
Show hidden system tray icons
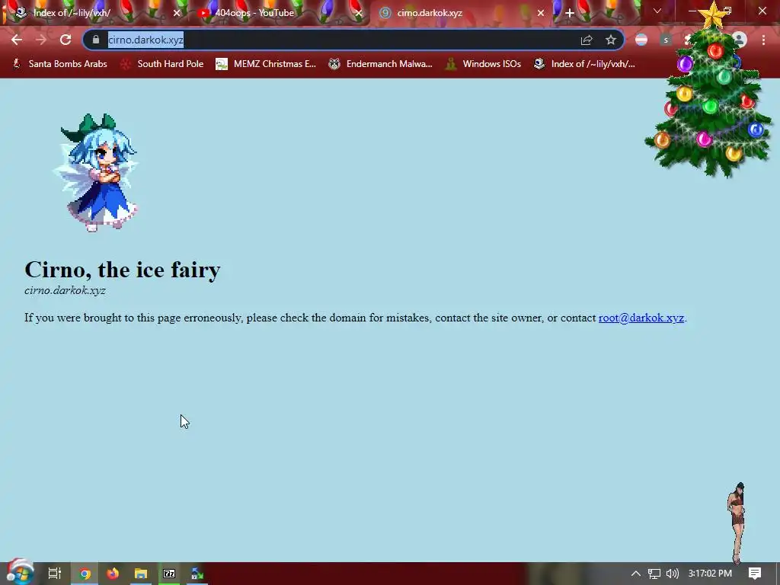636,574
